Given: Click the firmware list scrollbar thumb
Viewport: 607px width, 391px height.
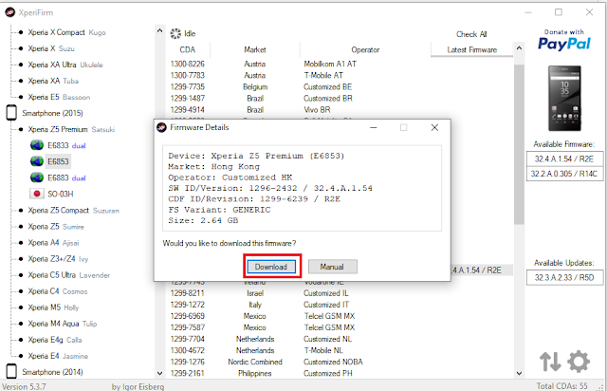Looking at the screenshot, I should point(519,144).
